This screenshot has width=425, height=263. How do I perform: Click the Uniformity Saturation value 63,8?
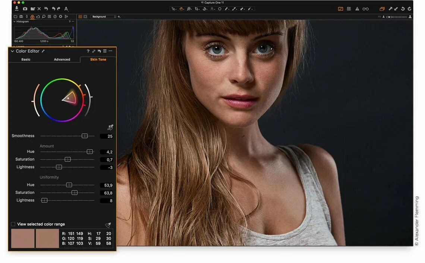tap(107, 193)
